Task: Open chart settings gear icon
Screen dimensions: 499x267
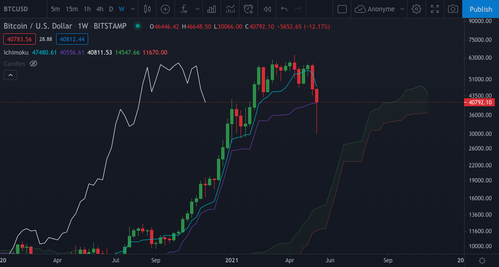Action: tap(416, 9)
